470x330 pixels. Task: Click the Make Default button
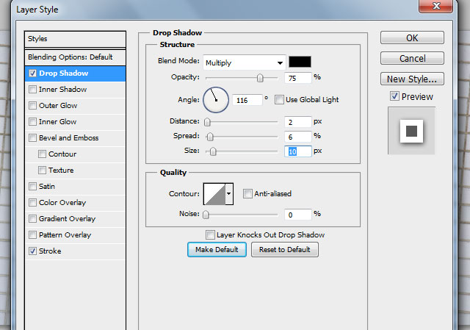[217, 250]
